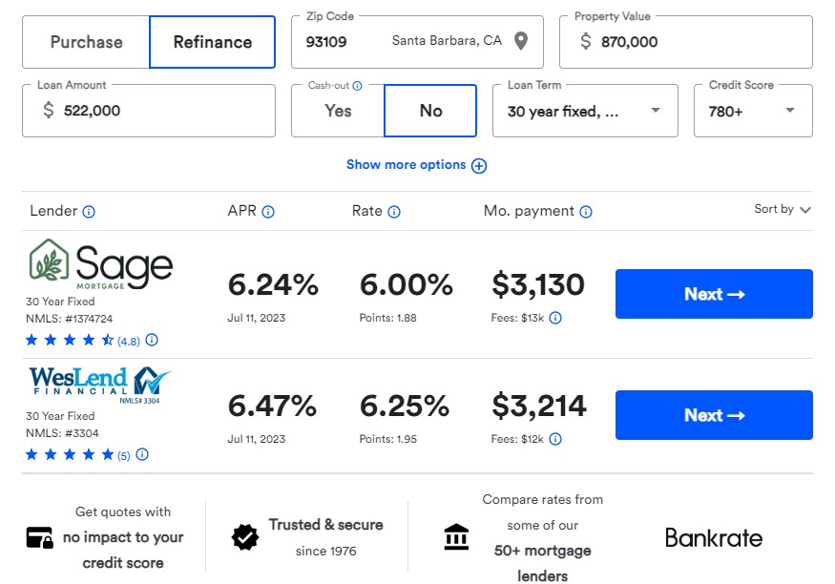The height and width of the screenshot is (584, 835).
Task: Open the Lender column info icon
Action: 89,212
